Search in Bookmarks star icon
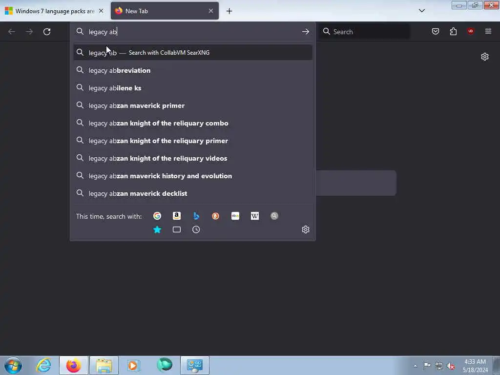 (157, 229)
